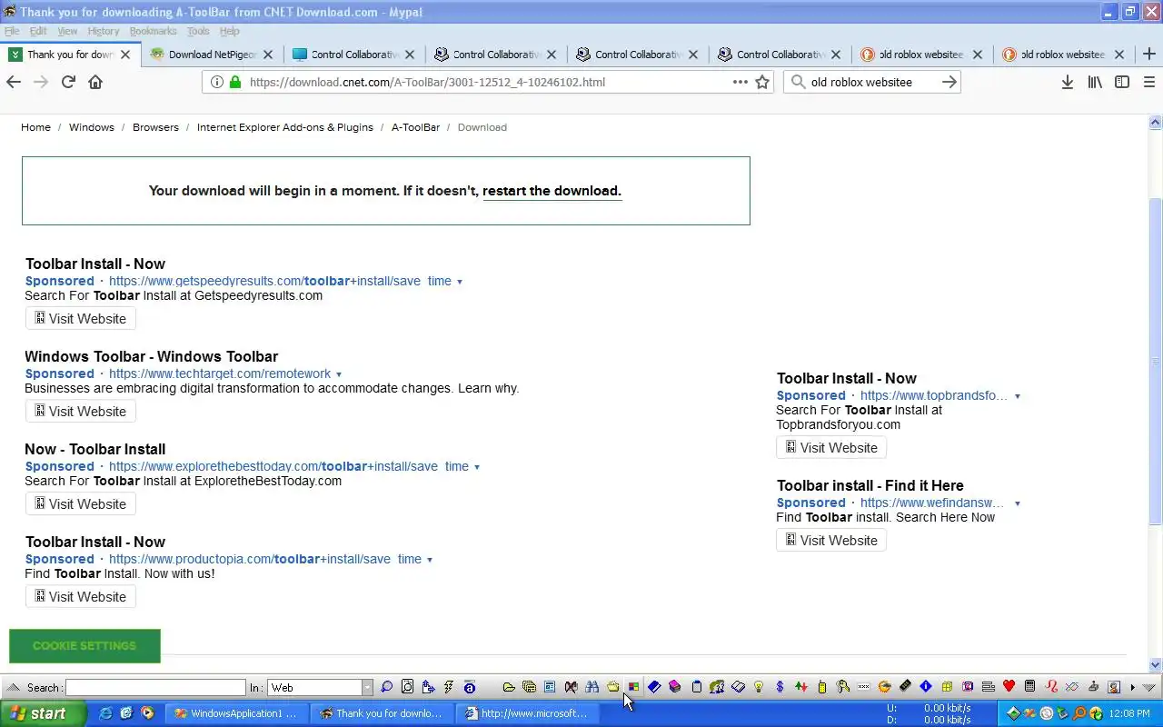1163x727 pixels.
Task: Click the open folder icon on A-ToolBar
Action: point(509,687)
